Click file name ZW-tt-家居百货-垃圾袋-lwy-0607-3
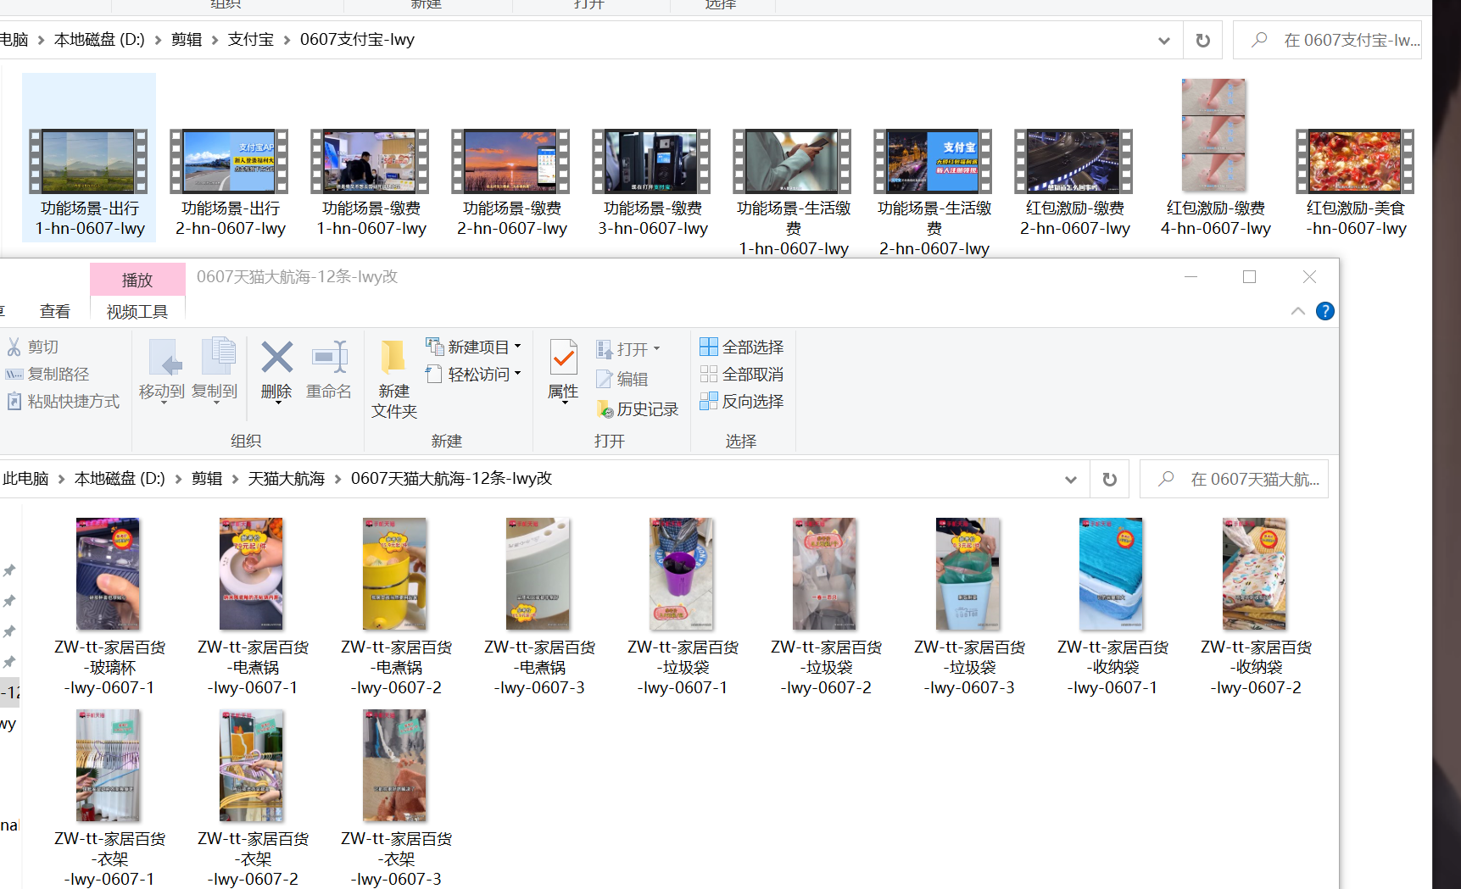Screen dimensions: 1461x889 [x=969, y=668]
